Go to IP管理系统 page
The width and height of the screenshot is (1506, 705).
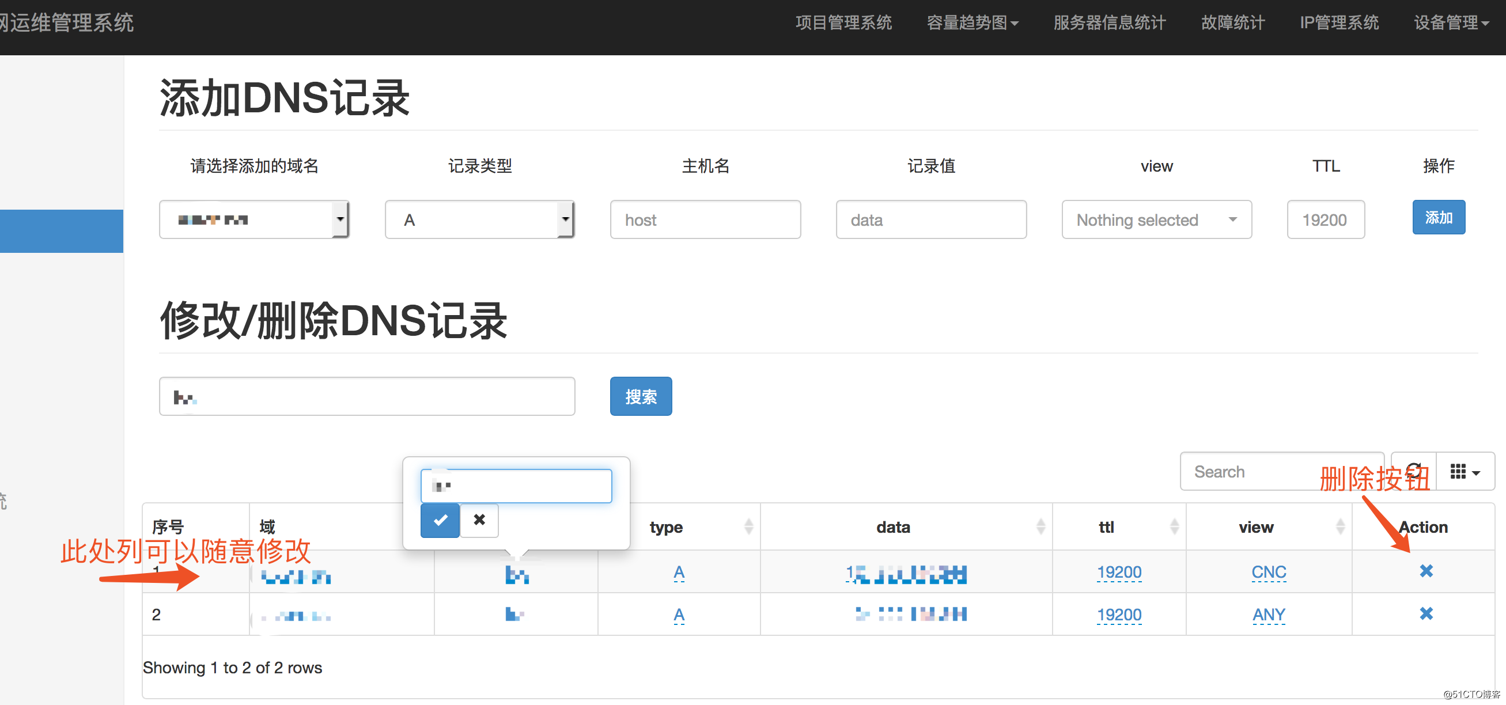(1339, 23)
